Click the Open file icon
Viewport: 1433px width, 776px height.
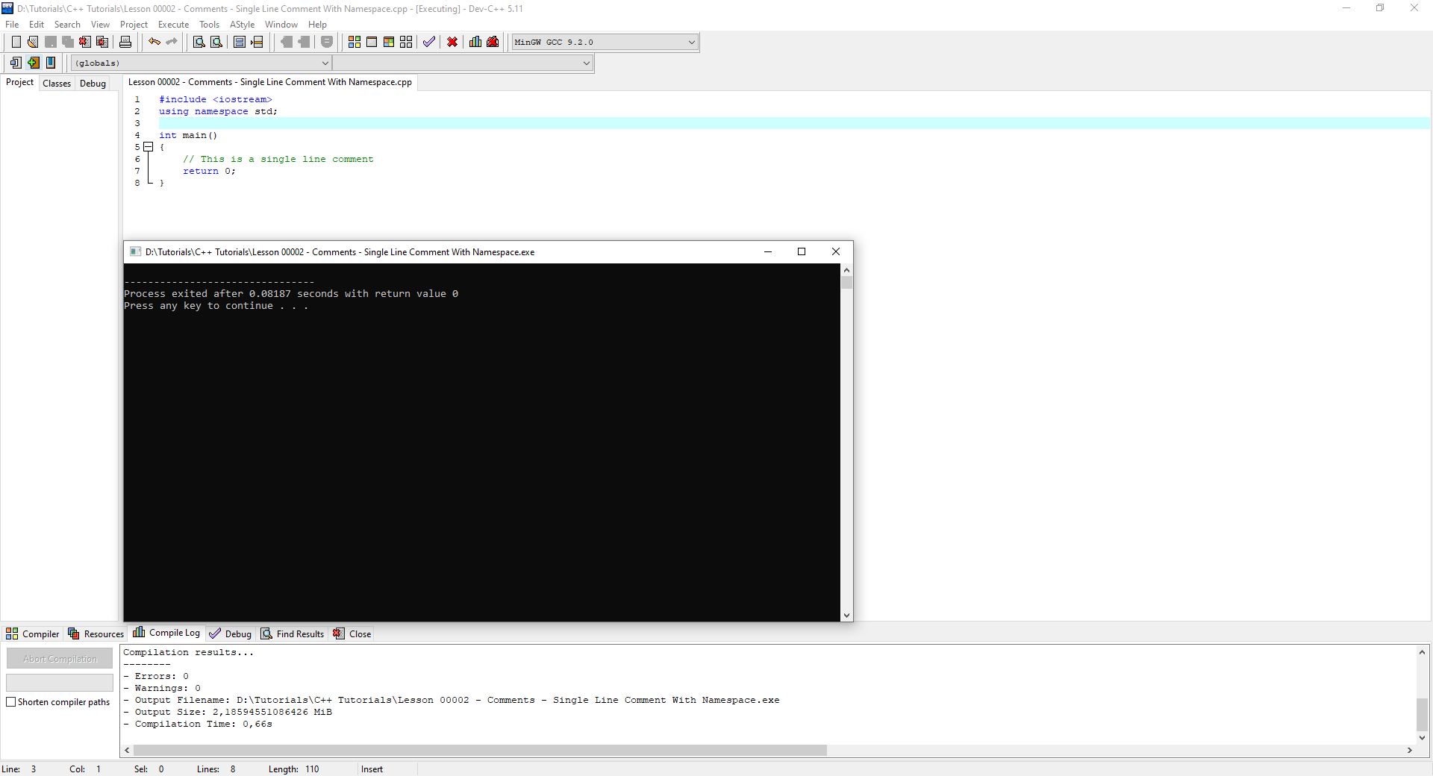pos(33,43)
